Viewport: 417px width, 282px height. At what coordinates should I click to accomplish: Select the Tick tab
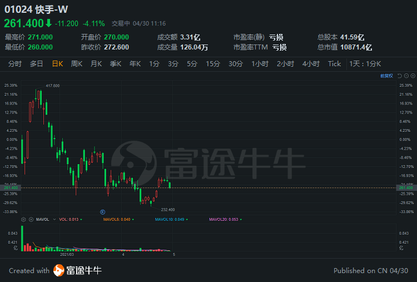coord(334,64)
